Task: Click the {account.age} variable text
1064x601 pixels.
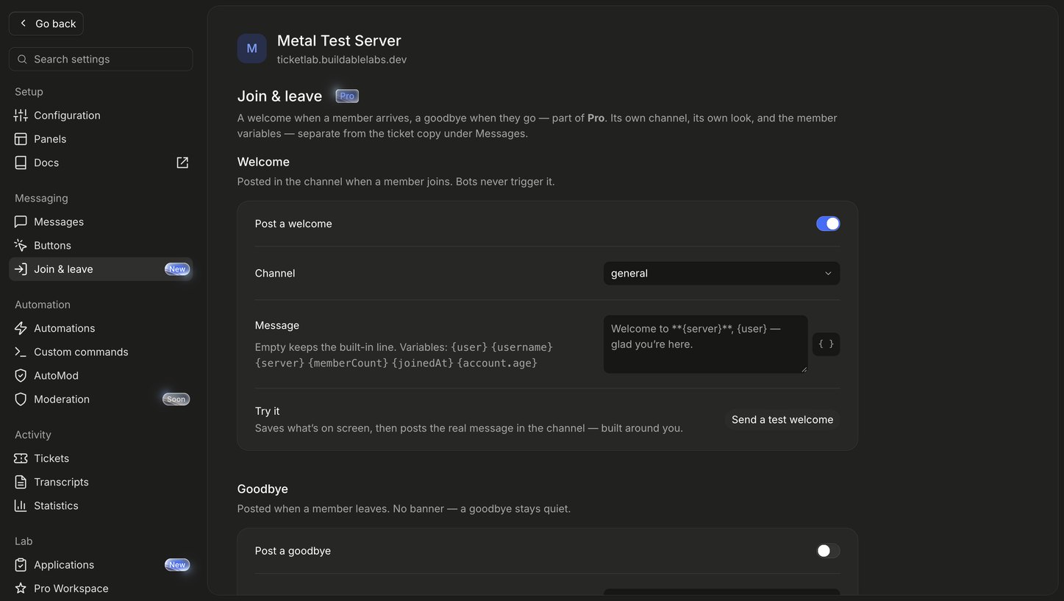Action: click(x=497, y=363)
